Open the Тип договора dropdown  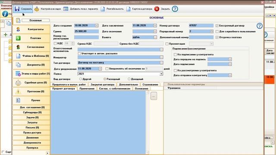pos(161,63)
